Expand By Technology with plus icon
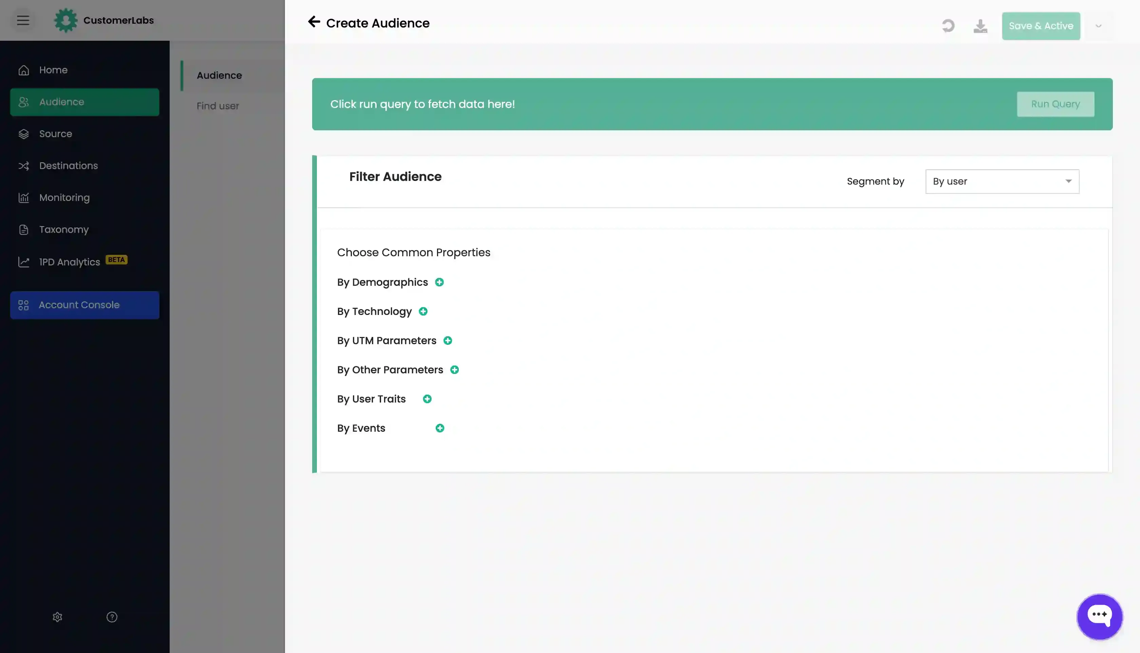 [423, 311]
